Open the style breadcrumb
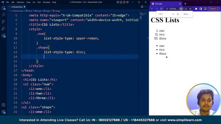The width and height of the screenshot is (221, 124). pyautogui.click(x=47, y=11)
